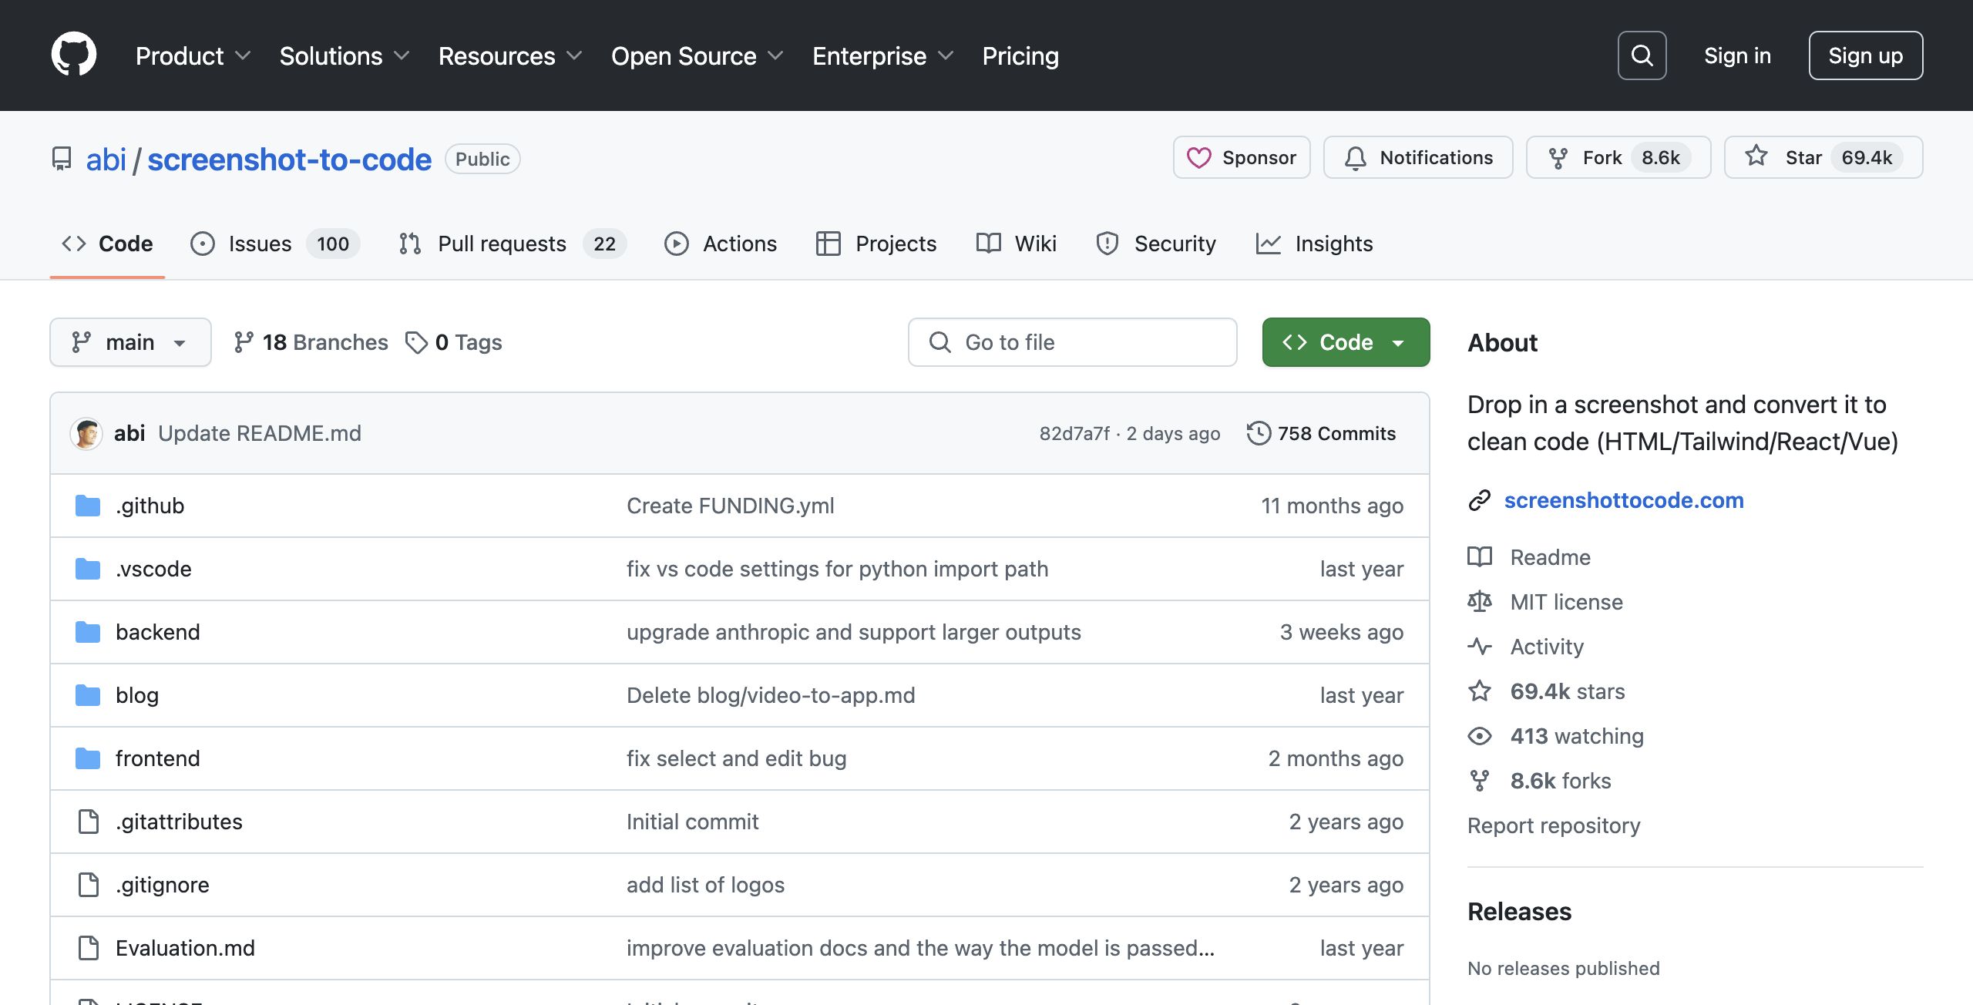Click the Readme book icon in About
Image resolution: width=1973 pixels, height=1005 pixels.
coord(1479,556)
